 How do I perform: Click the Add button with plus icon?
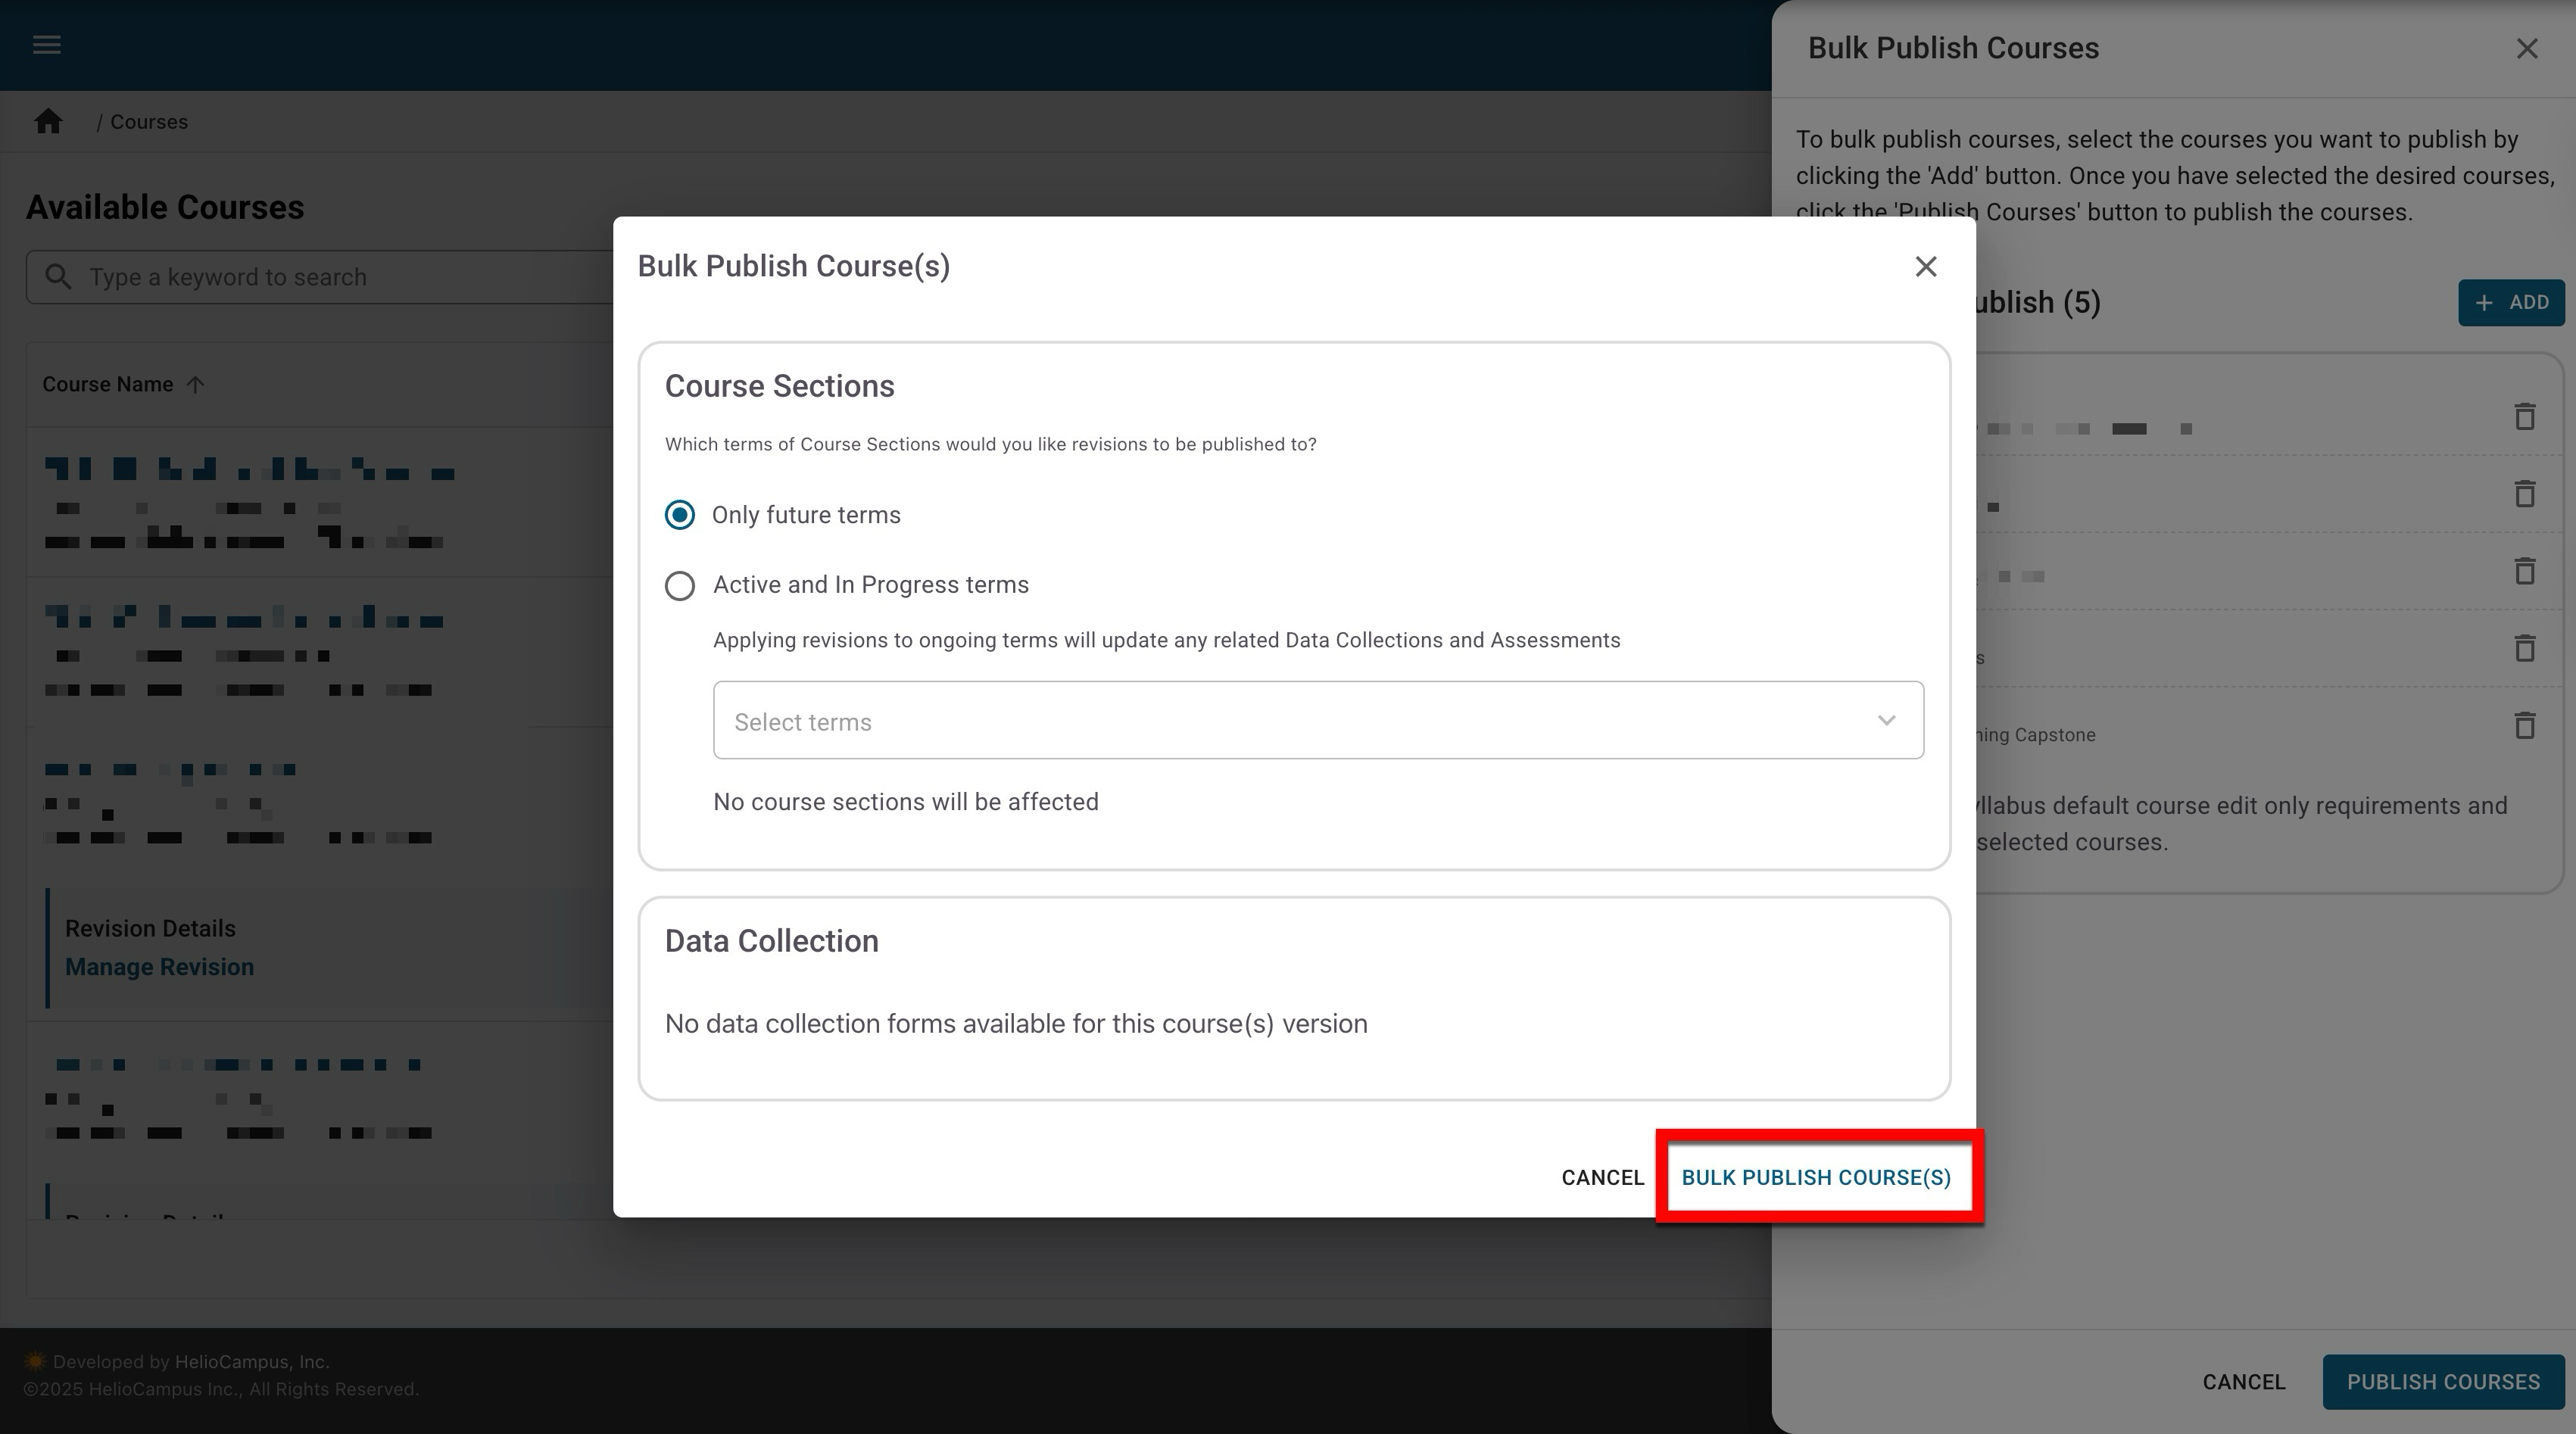(x=2510, y=303)
